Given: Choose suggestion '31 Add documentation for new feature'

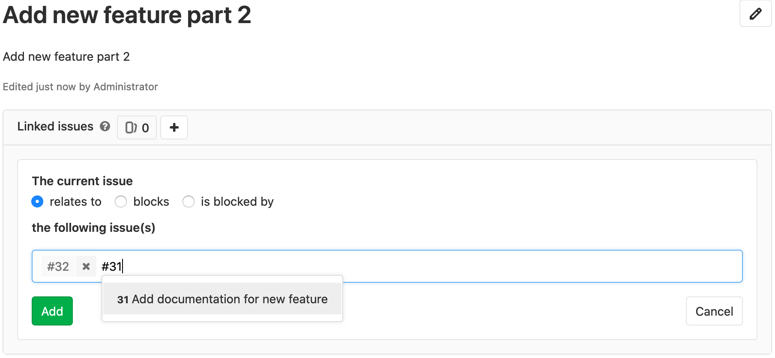Looking at the screenshot, I should pos(222,299).
